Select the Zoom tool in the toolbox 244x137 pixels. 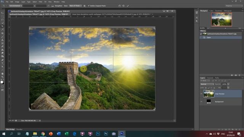pos(2,77)
